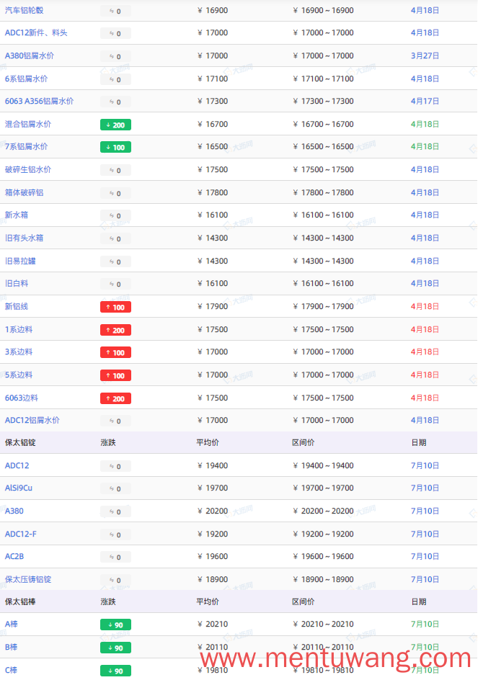478x680 pixels.
Task: Open the AC2B ingot link
Action: [x=14, y=556]
